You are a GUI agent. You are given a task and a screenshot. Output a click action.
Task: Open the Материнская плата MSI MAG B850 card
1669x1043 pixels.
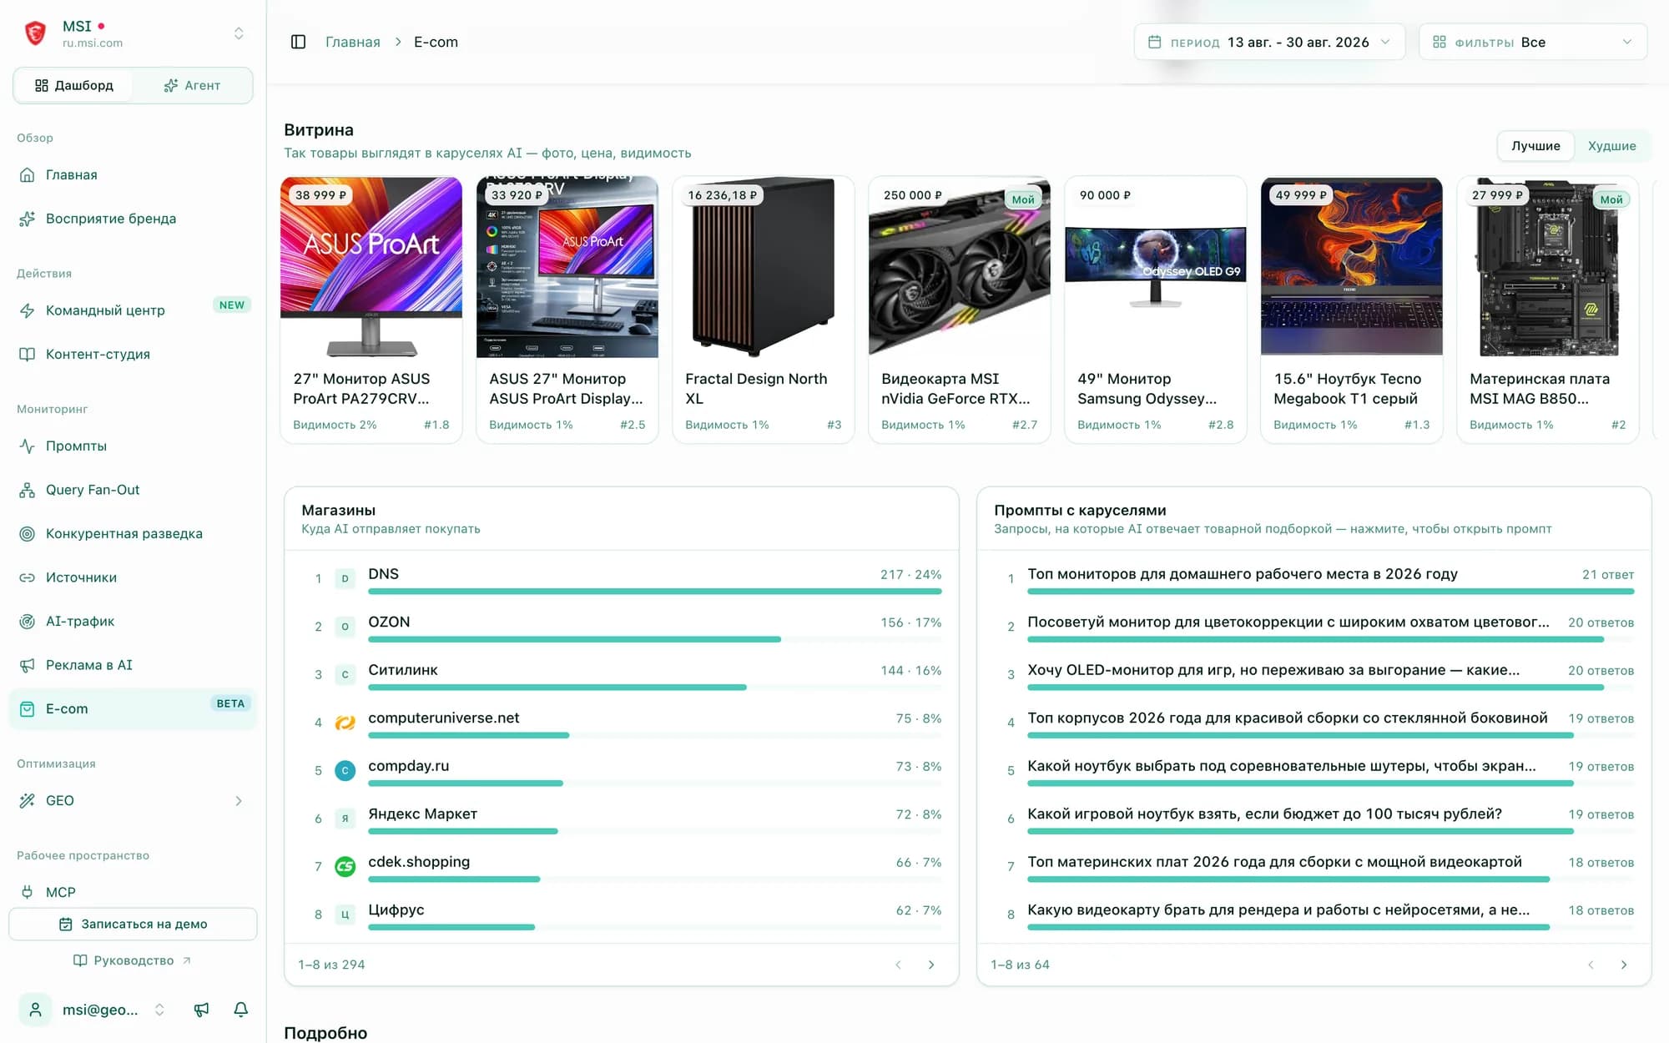(x=1548, y=310)
